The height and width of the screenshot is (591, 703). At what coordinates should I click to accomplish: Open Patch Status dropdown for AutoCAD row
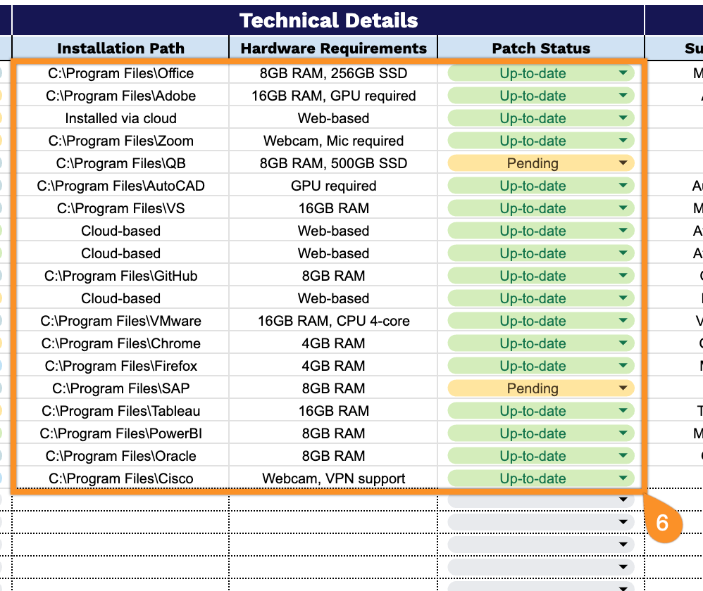pos(622,186)
